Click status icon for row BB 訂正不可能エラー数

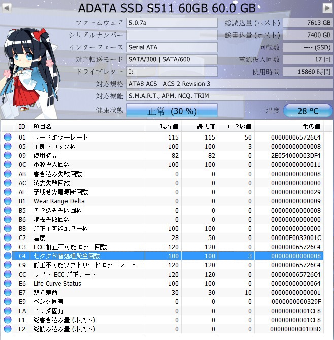pyautogui.click(x=8, y=228)
